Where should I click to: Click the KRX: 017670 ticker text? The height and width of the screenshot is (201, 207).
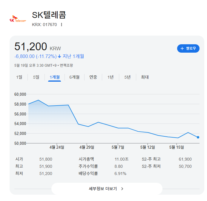(x=44, y=25)
